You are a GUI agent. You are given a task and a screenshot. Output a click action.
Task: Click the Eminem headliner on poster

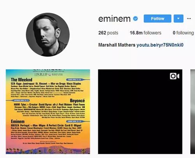[x=18, y=122]
